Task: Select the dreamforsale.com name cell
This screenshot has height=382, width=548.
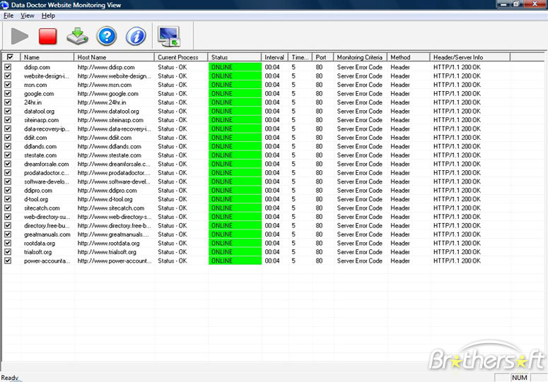Action: 46,164
